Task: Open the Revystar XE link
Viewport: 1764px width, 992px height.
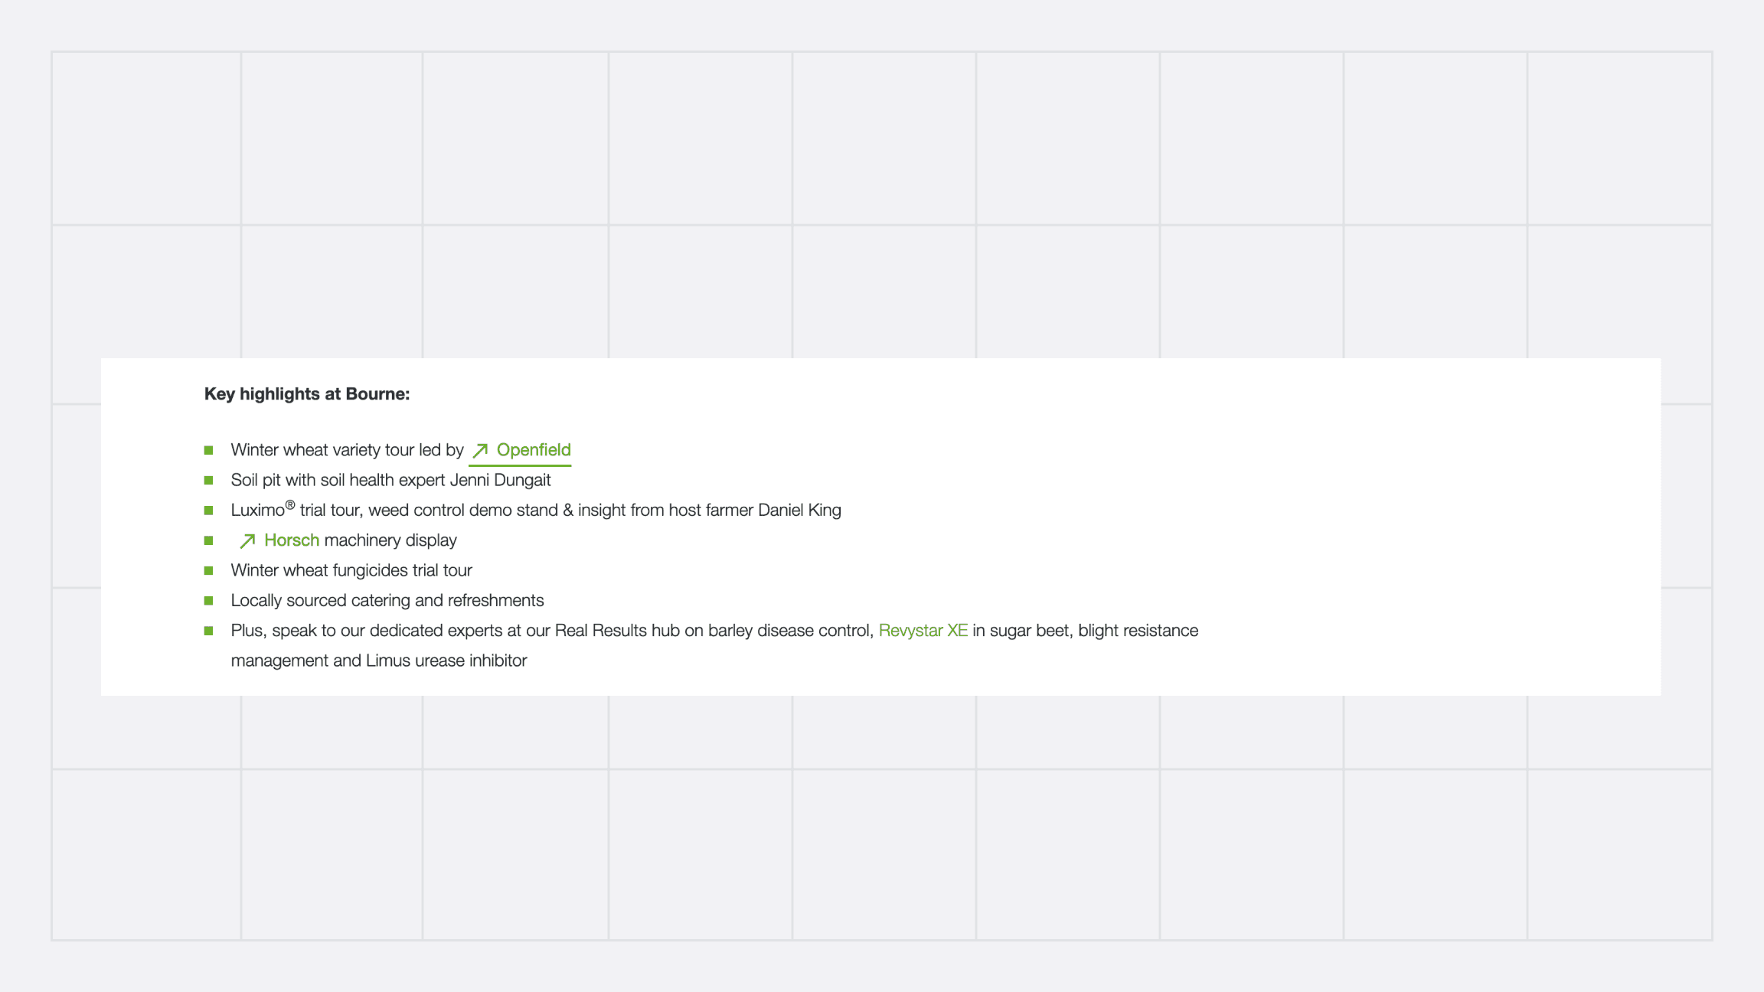Action: [x=923, y=631]
